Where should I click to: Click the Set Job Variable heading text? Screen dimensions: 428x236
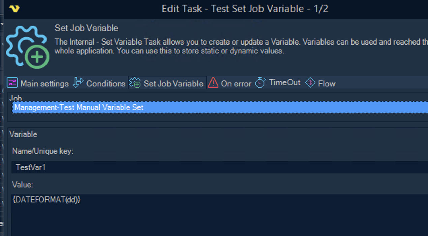click(86, 28)
